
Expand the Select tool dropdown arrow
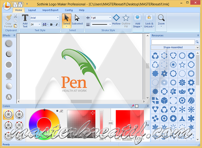(66, 26)
